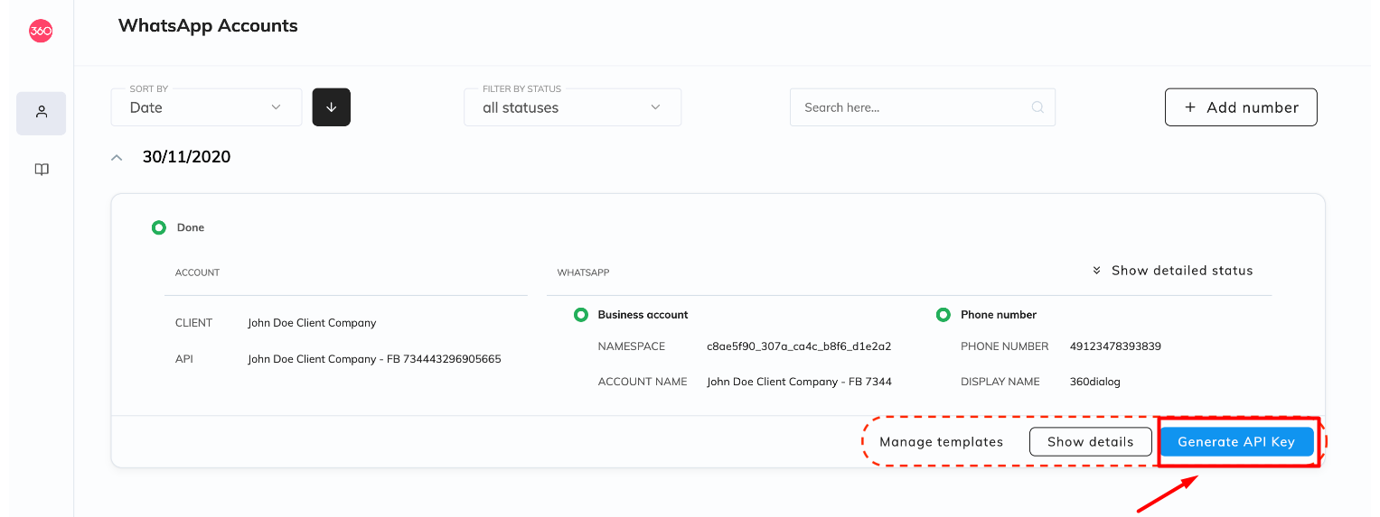Open the Filter by status dropdown
Image resolution: width=1380 pixels, height=517 pixels.
[x=572, y=106]
